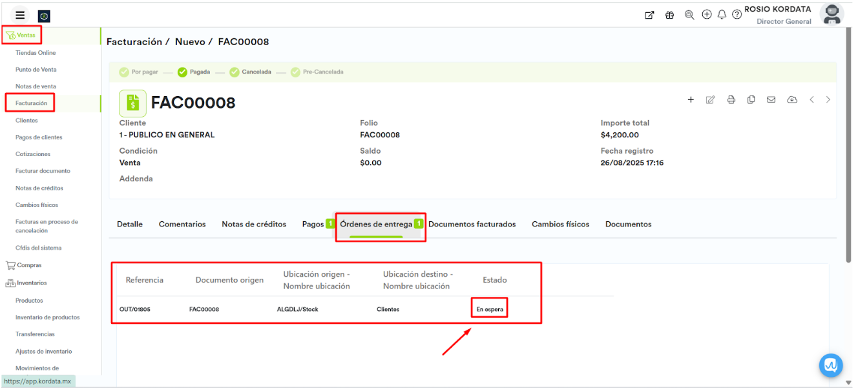
Task: Go to the next invoice arrow
Action: pos(828,99)
